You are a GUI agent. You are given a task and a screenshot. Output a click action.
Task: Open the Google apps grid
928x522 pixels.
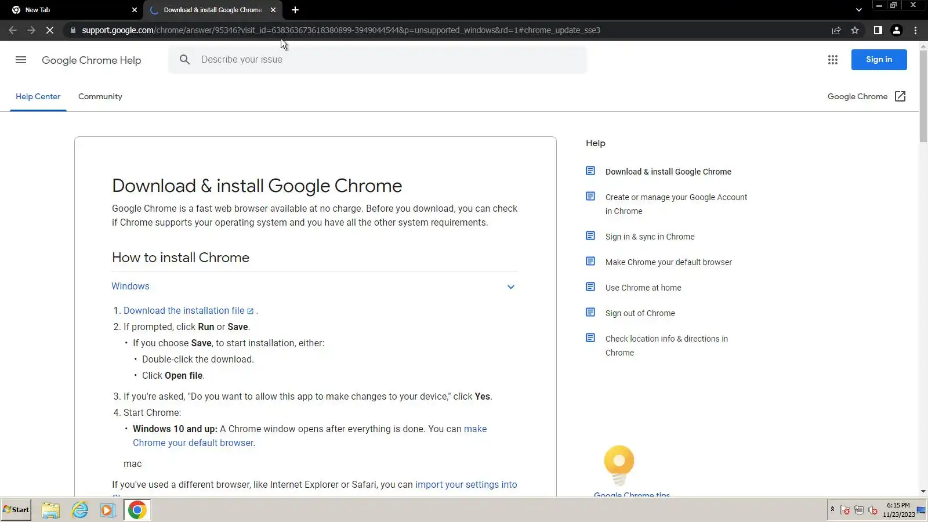click(833, 60)
